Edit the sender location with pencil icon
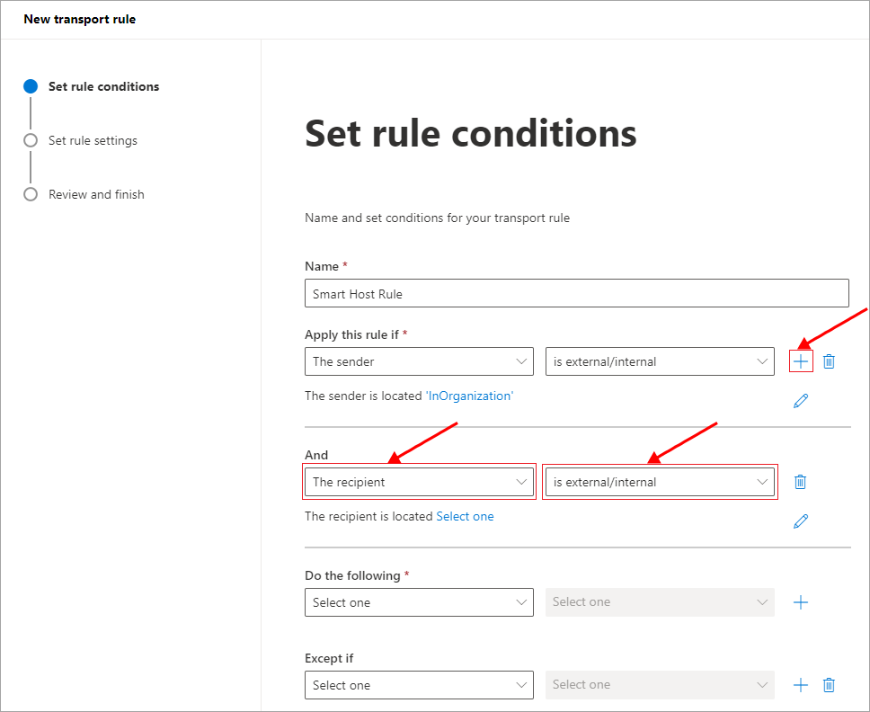The height and width of the screenshot is (712, 870). click(801, 401)
